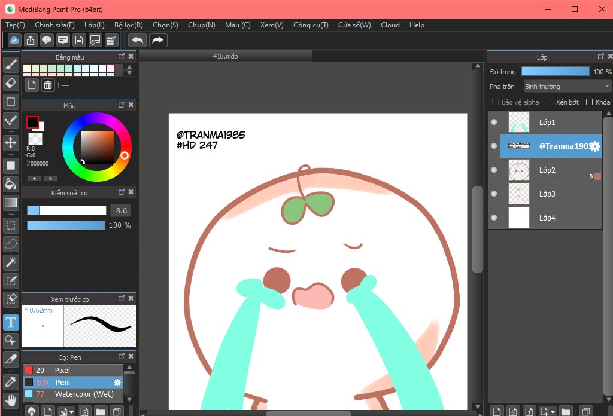Select the Lớp4 layer
The width and height of the screenshot is (613, 416).
[x=546, y=218]
